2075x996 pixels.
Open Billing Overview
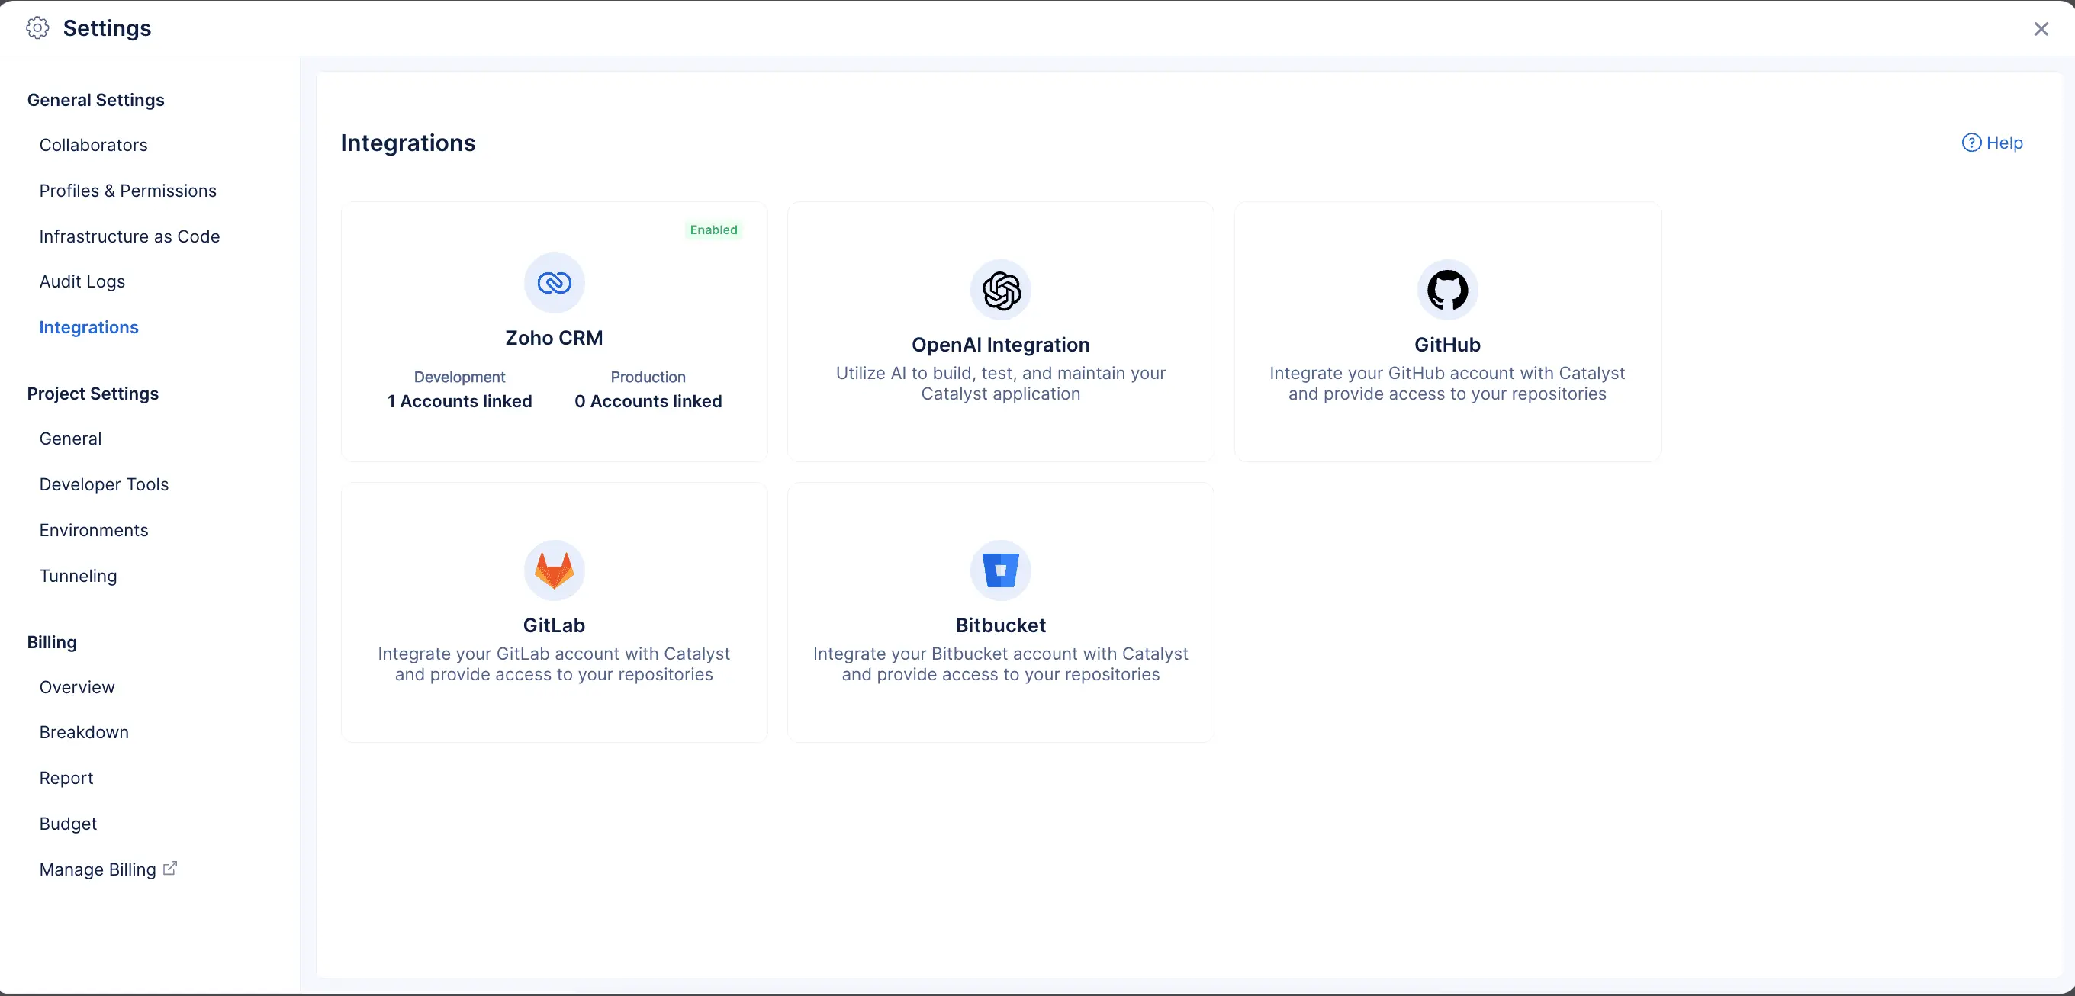77,688
